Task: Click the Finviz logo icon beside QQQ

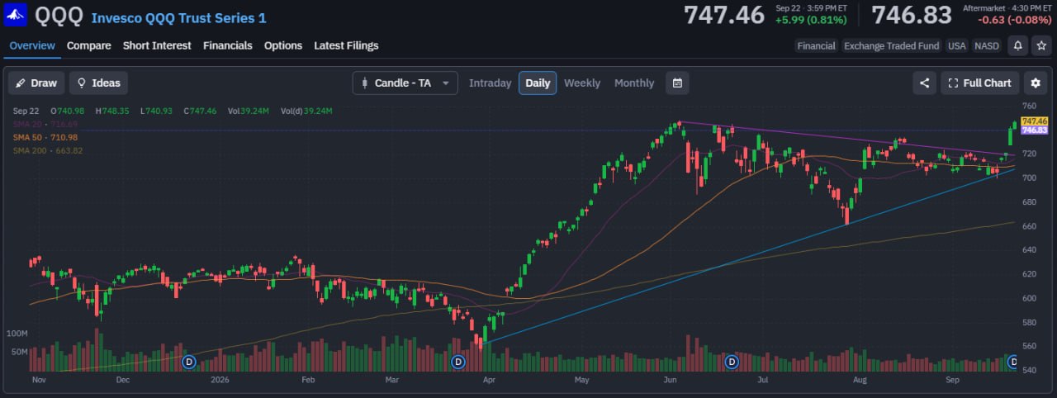Action: coord(16,15)
